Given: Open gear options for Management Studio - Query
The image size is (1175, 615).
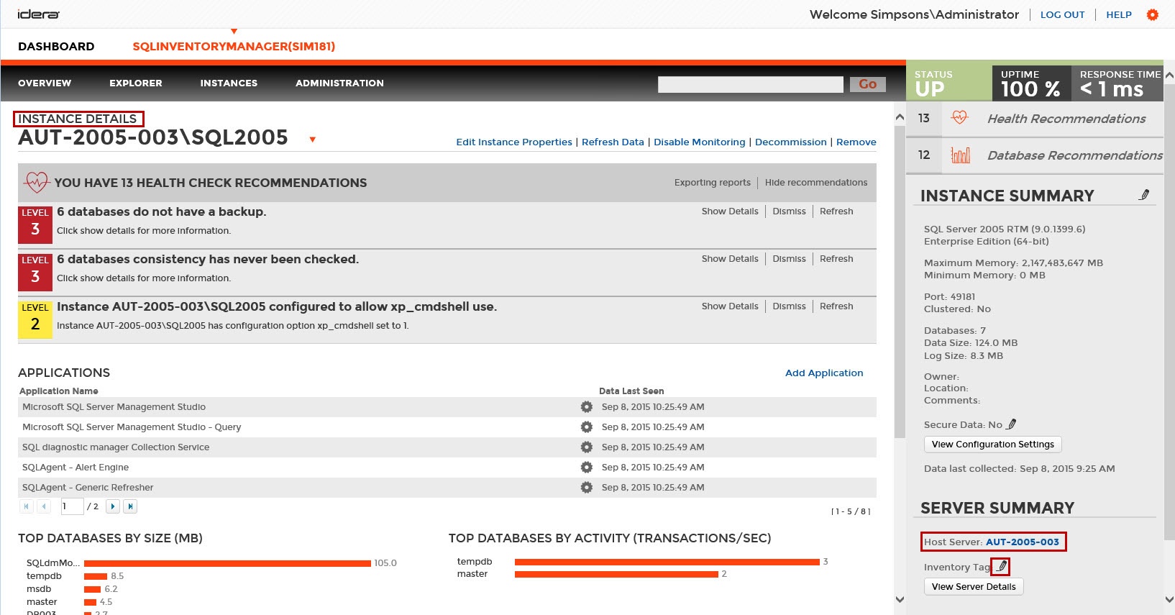Looking at the screenshot, I should [587, 427].
